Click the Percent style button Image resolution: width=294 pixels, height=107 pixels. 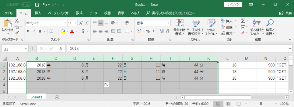point(148,31)
